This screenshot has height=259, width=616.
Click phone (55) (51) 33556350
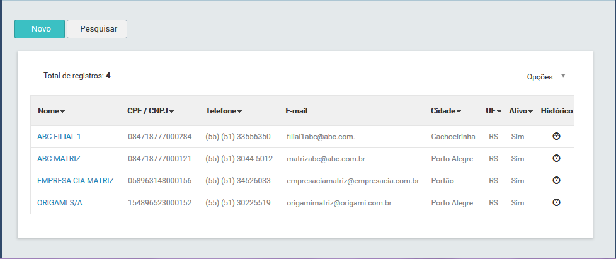point(237,137)
